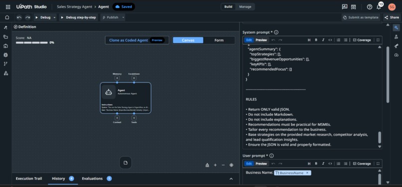Click the score progress bar

point(32,42)
